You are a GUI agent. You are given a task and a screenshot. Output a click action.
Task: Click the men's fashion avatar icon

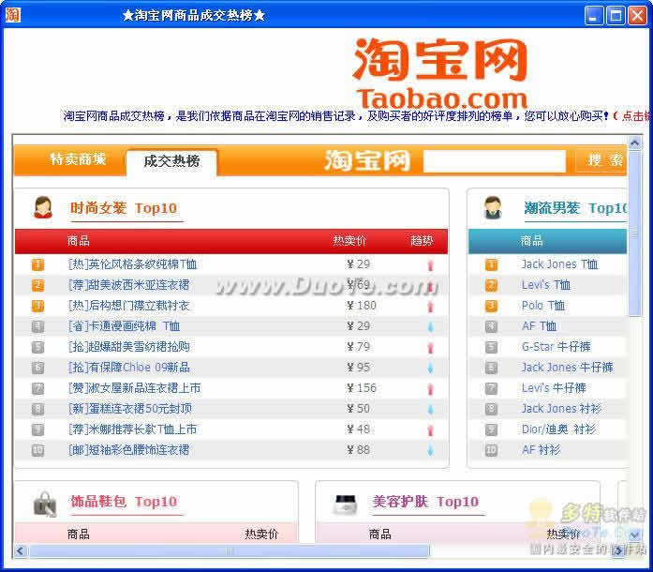(x=493, y=207)
